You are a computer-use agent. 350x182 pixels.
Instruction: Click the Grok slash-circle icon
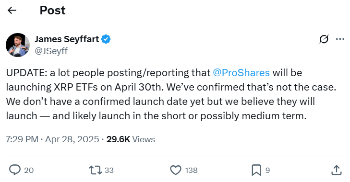click(x=324, y=39)
